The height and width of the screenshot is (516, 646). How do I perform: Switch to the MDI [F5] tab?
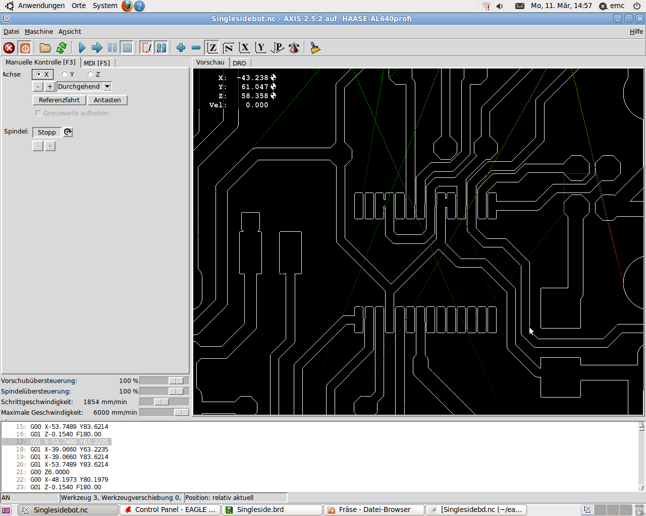(97, 63)
